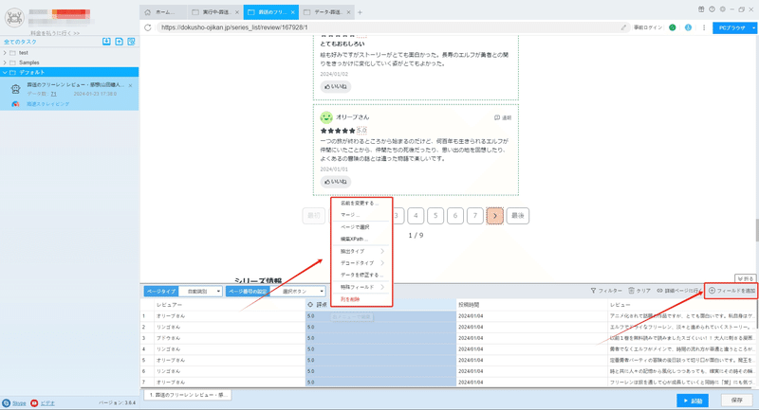Go to review page 7
The image size is (759, 410).
pos(475,216)
